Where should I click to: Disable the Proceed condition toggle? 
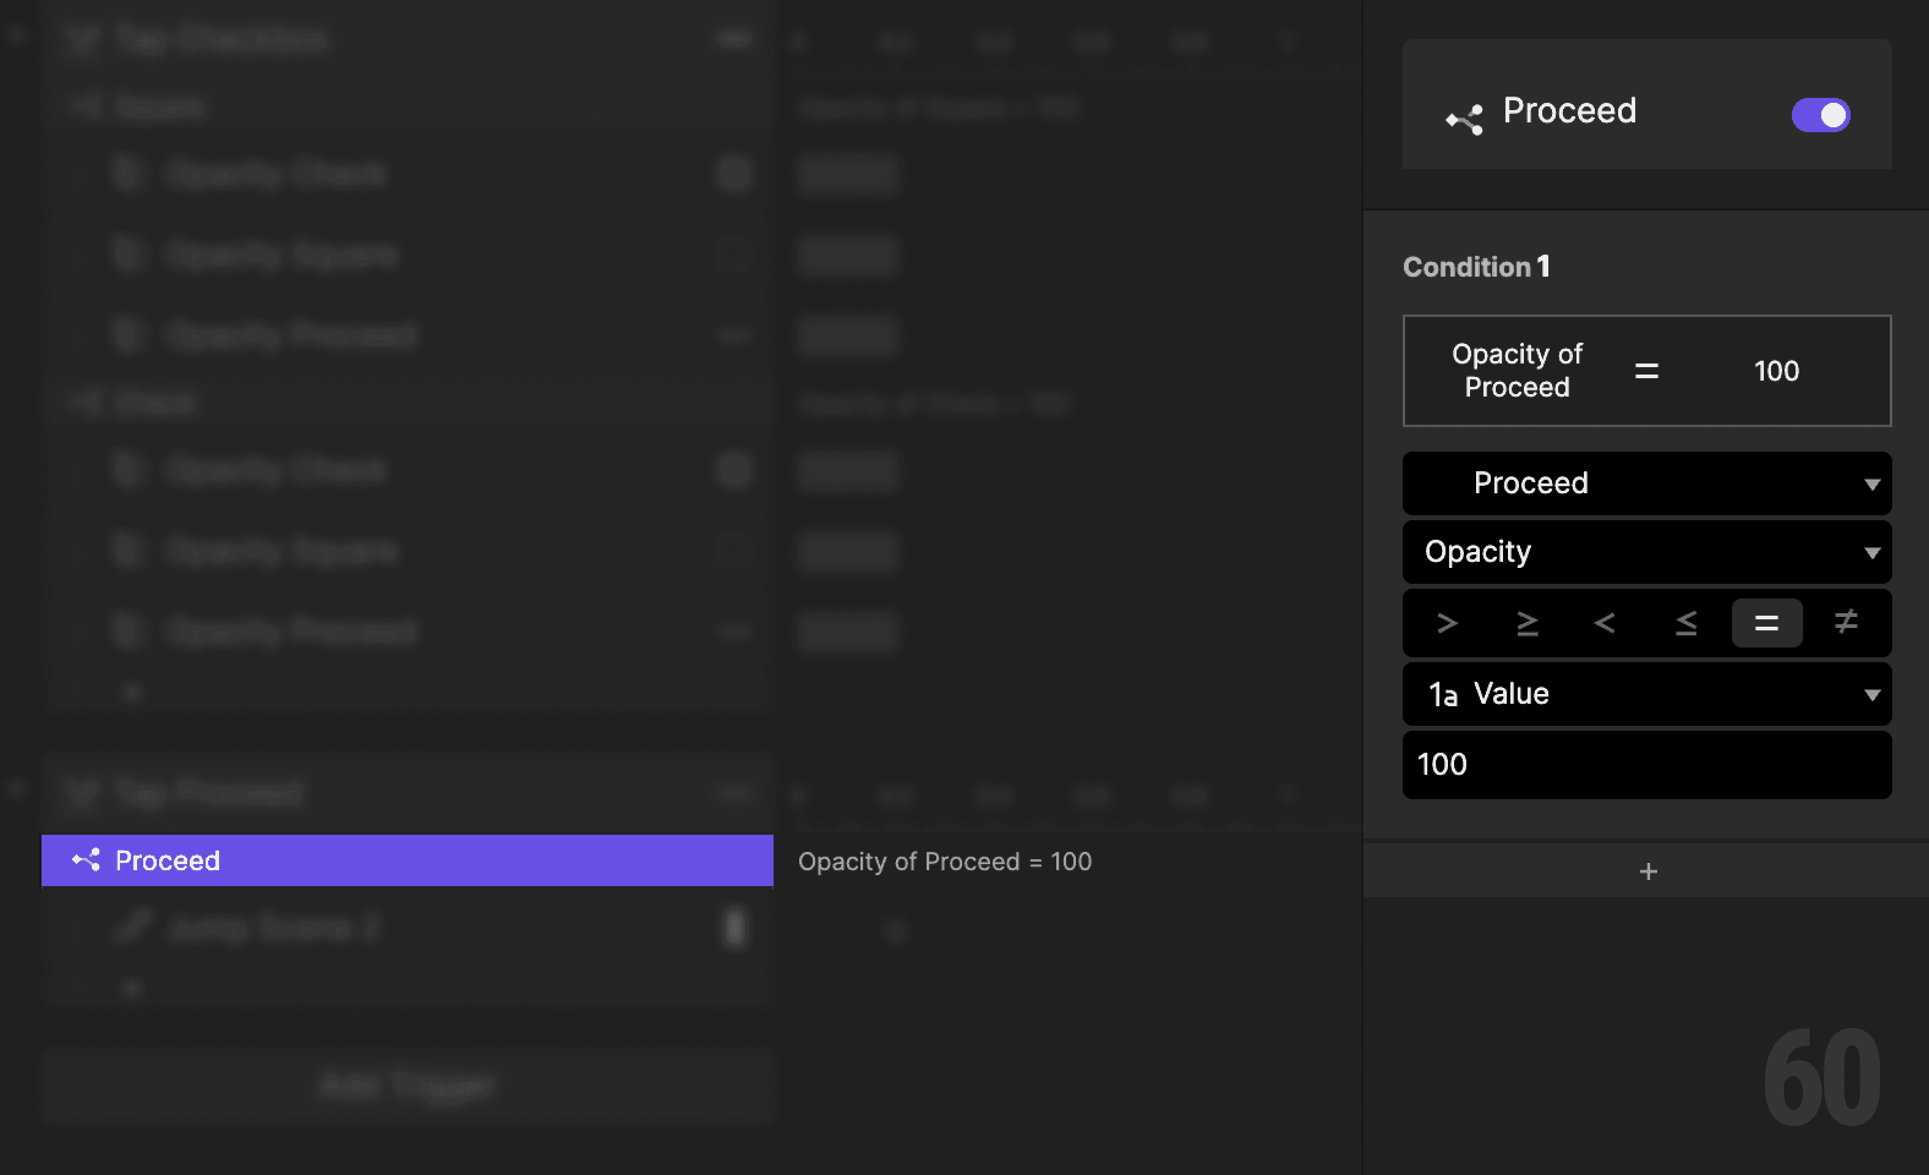click(1820, 115)
